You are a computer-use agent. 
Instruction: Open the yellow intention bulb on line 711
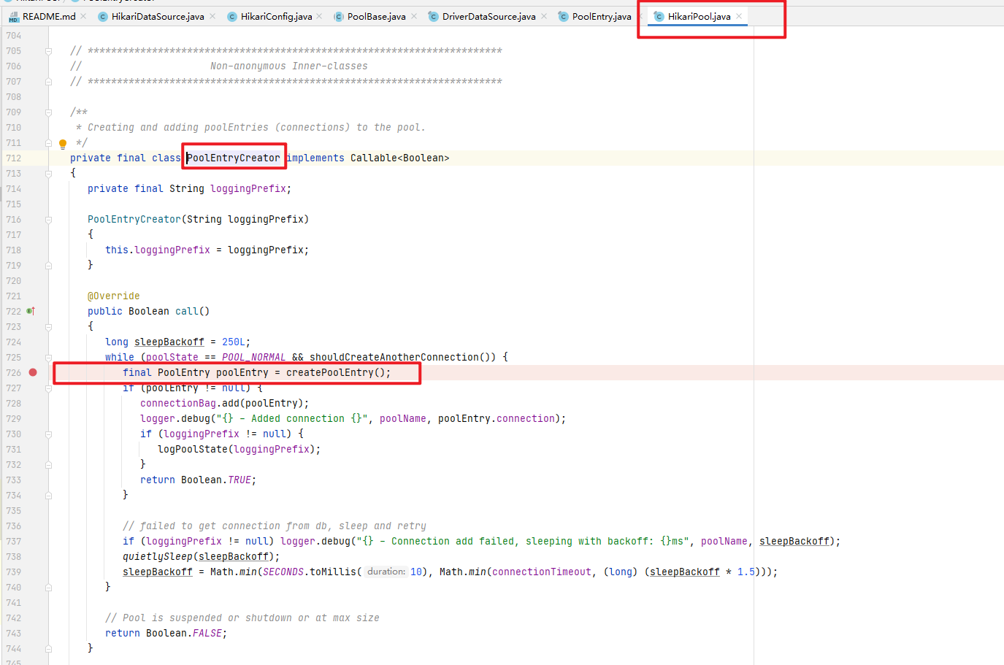pos(63,144)
